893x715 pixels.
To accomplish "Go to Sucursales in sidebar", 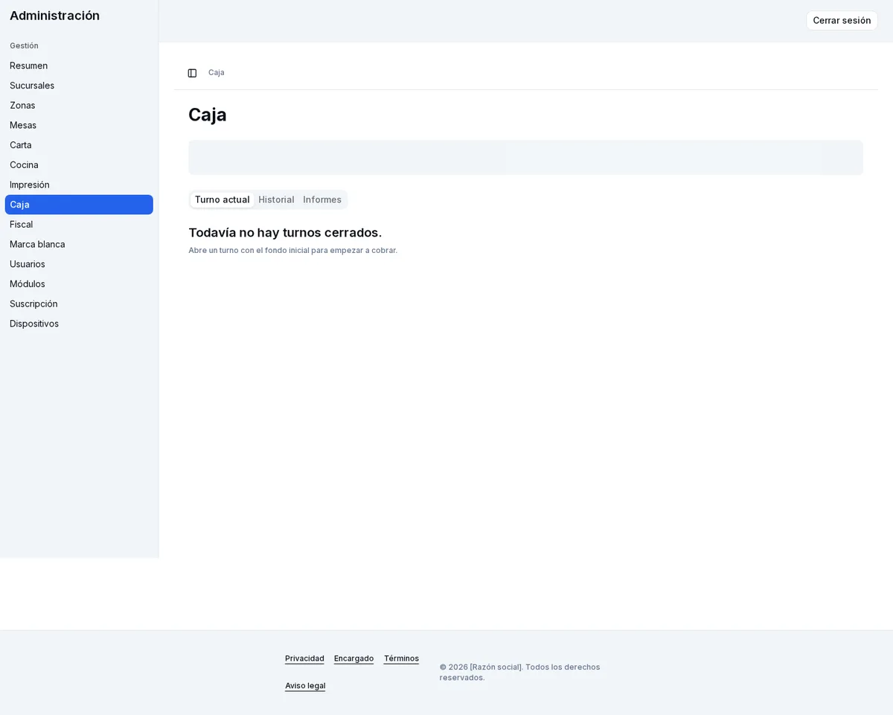I will (79, 86).
